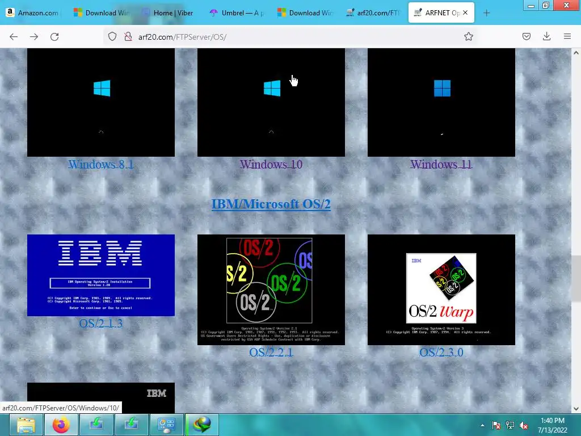
Task: Open the Windows 8.1 link
Action: [x=101, y=164]
